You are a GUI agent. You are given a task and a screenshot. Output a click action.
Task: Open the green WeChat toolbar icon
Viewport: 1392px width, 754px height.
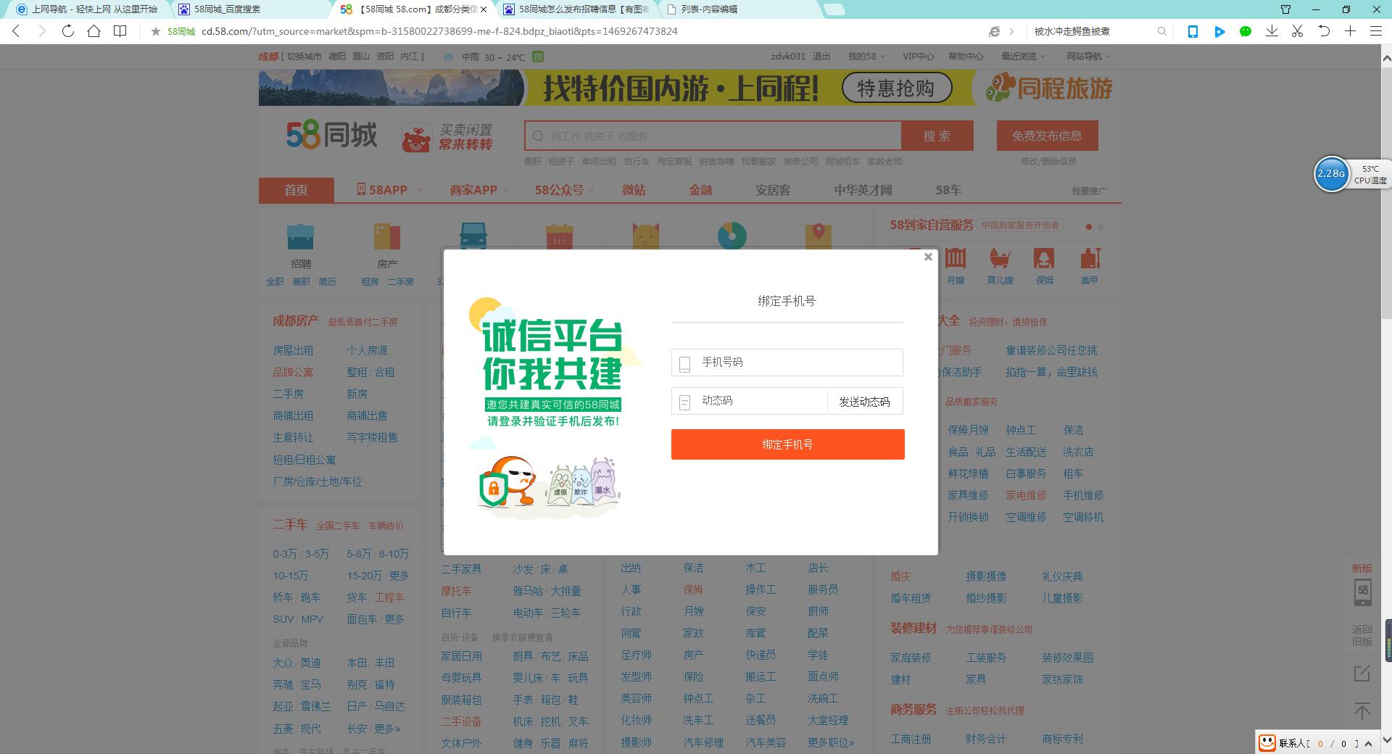tap(1246, 31)
